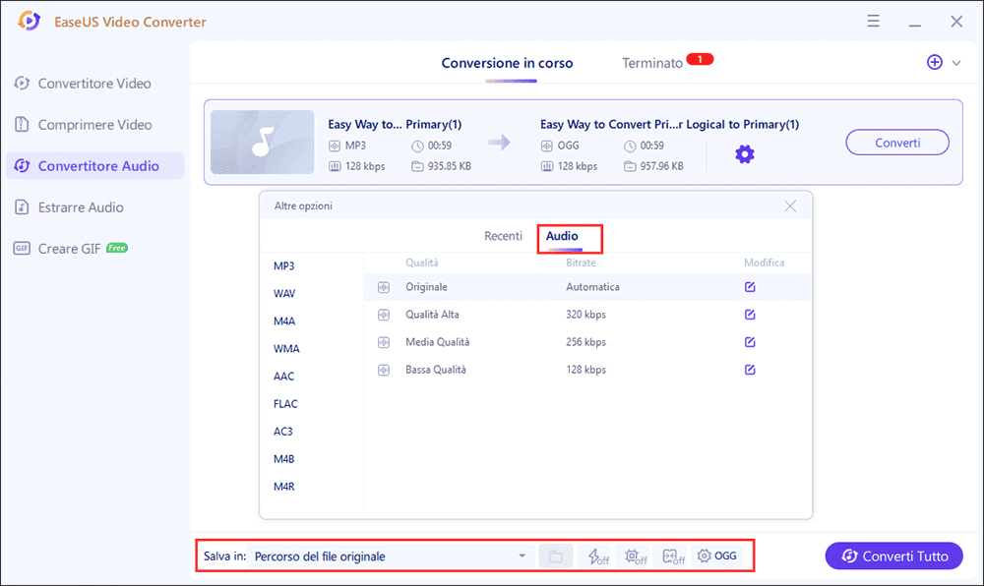Select WAV format
Image resolution: width=984 pixels, height=586 pixels.
284,293
